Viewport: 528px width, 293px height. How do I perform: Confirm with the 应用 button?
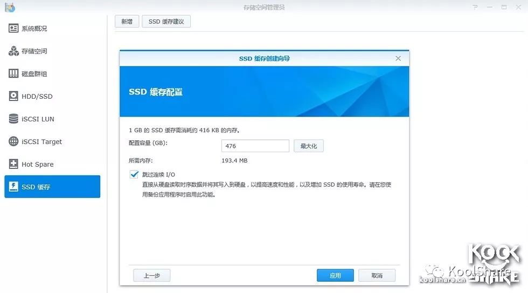click(335, 276)
